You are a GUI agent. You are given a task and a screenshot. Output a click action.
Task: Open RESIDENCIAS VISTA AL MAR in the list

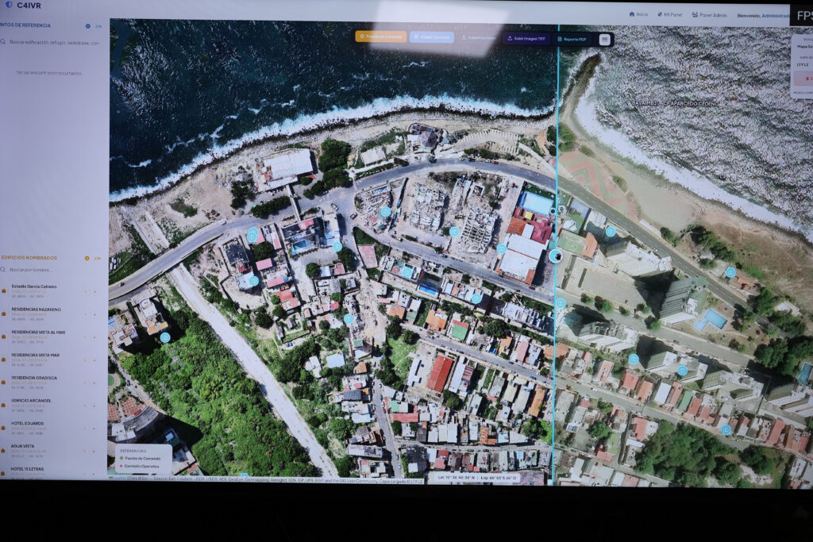coord(51,336)
